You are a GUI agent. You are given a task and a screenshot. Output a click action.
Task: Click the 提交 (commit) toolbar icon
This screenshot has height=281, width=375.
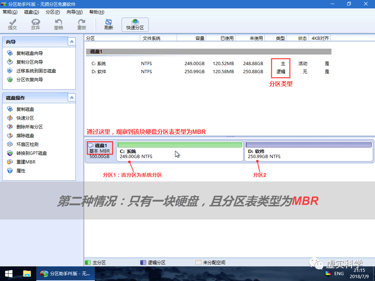click(x=12, y=25)
